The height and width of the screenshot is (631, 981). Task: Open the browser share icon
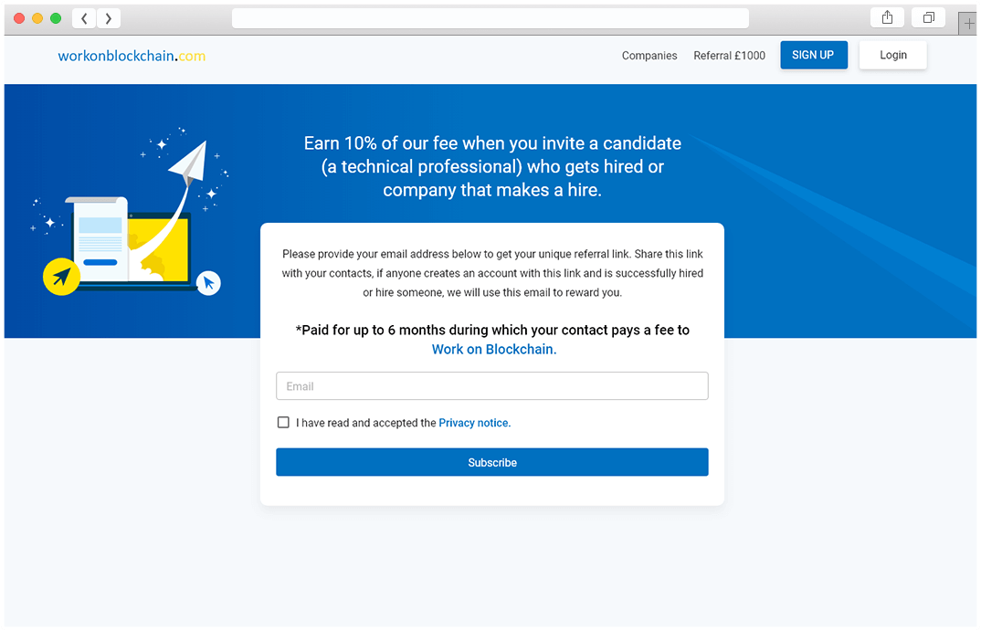pyautogui.click(x=887, y=18)
